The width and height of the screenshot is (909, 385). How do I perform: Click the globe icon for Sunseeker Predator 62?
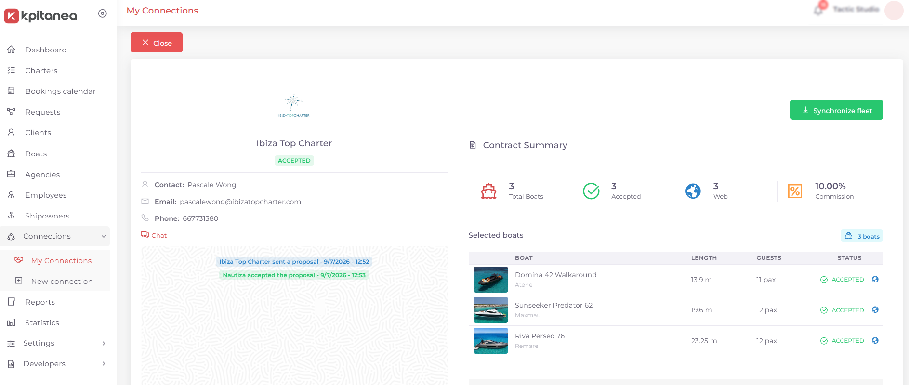(875, 309)
